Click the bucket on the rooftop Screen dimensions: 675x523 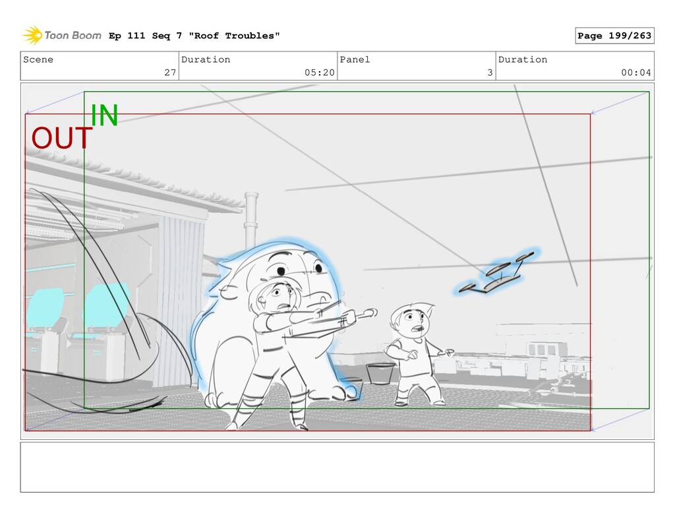(x=380, y=373)
